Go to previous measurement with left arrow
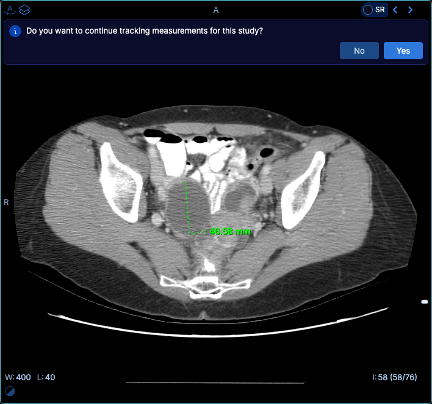The width and height of the screenshot is (432, 404). pyautogui.click(x=395, y=10)
